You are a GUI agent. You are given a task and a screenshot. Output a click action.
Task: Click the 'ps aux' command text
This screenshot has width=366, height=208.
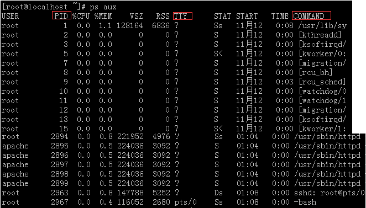(x=103, y=7)
